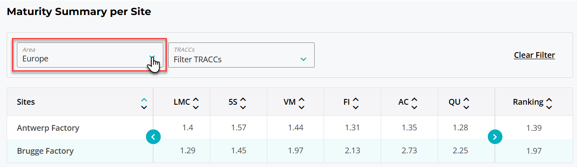Click Brugge Factory AC score 2.73

click(x=409, y=151)
